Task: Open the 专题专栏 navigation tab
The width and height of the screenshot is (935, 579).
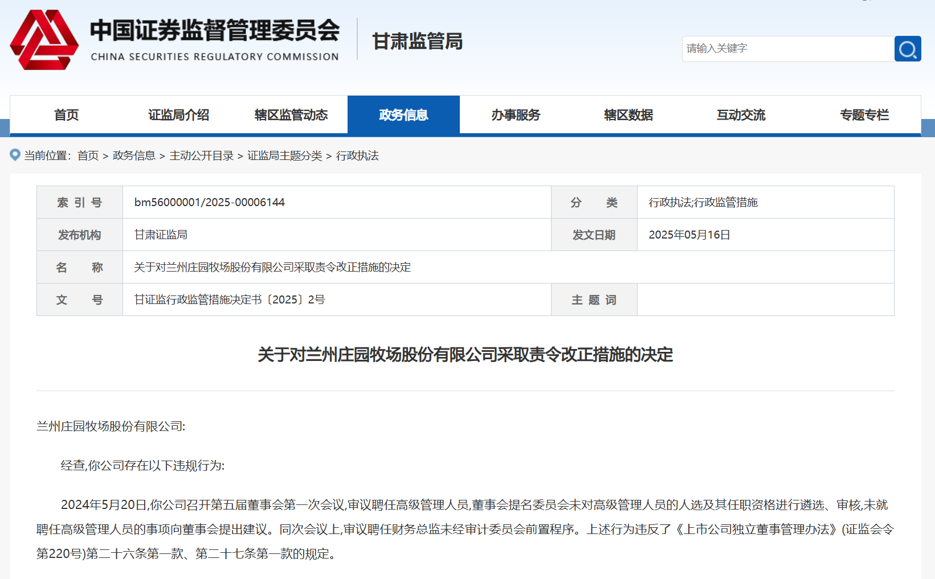Action: coord(864,115)
